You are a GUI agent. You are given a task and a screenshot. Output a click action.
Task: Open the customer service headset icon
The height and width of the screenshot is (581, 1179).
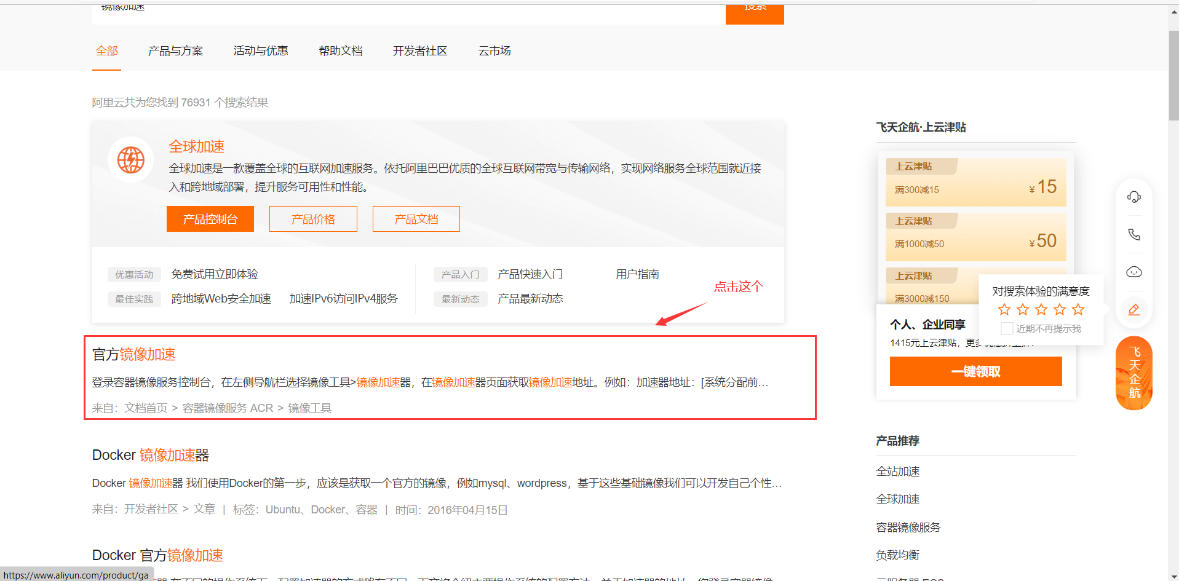1133,197
